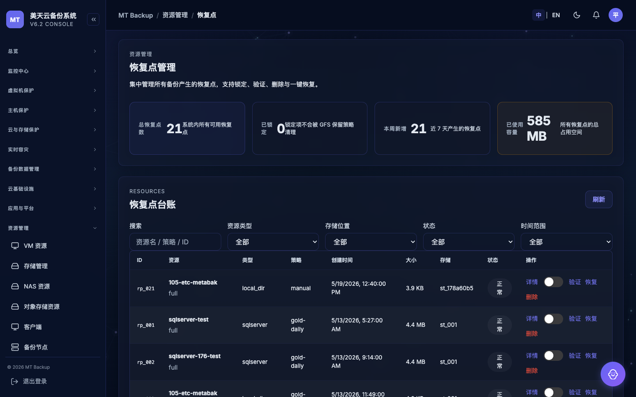
Task: Click the 备份节点 server icon
Action: pos(15,347)
